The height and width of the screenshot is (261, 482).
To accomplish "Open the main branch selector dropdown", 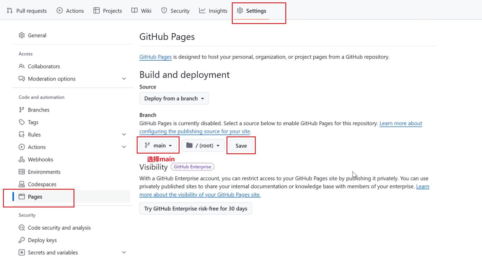I will coord(158,146).
